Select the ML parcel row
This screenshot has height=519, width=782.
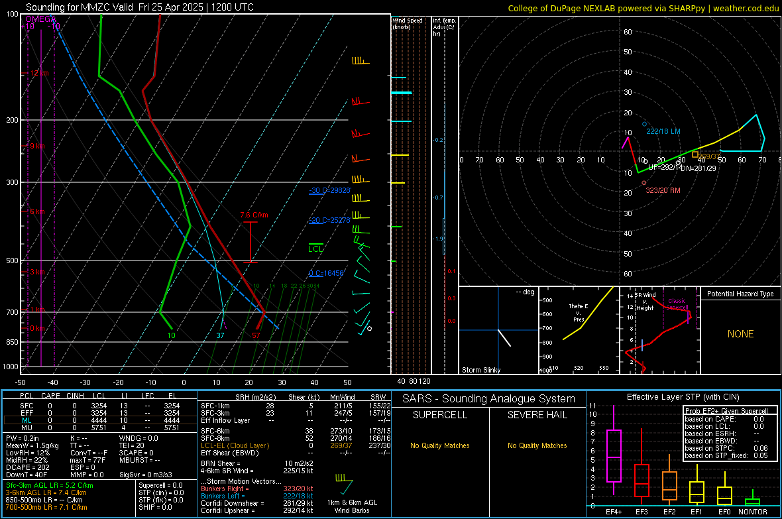100,420
